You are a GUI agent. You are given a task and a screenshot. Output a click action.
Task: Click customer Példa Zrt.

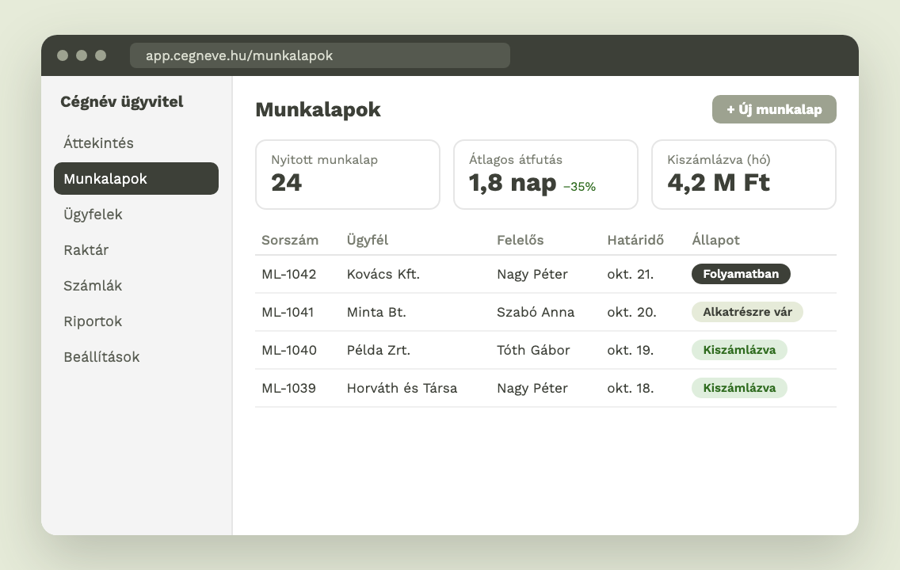pyautogui.click(x=378, y=350)
